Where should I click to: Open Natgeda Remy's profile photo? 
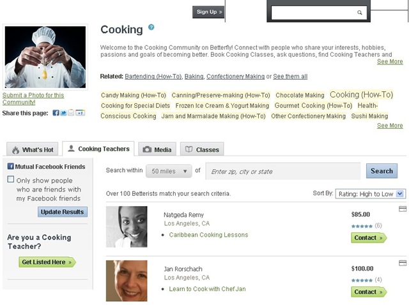click(127, 227)
